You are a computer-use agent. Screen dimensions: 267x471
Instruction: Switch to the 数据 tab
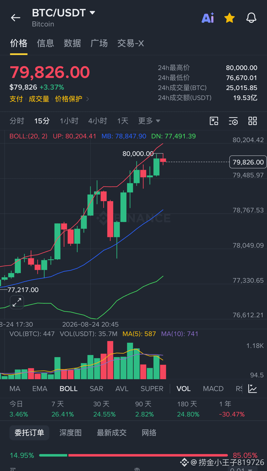pos(72,43)
